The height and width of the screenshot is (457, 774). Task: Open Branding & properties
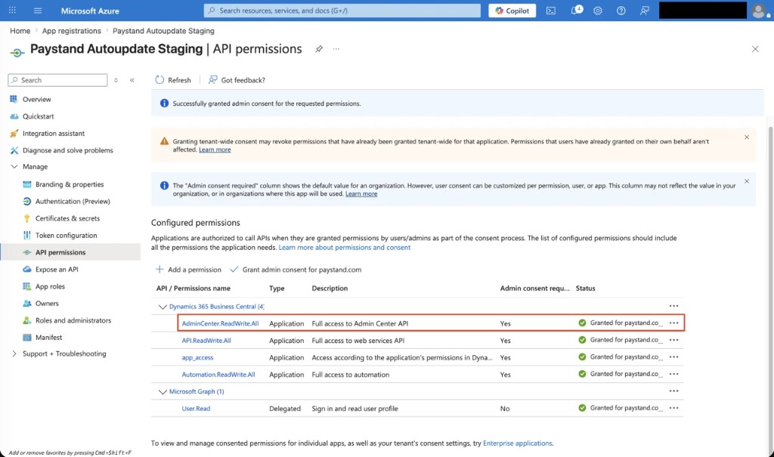[70, 184]
